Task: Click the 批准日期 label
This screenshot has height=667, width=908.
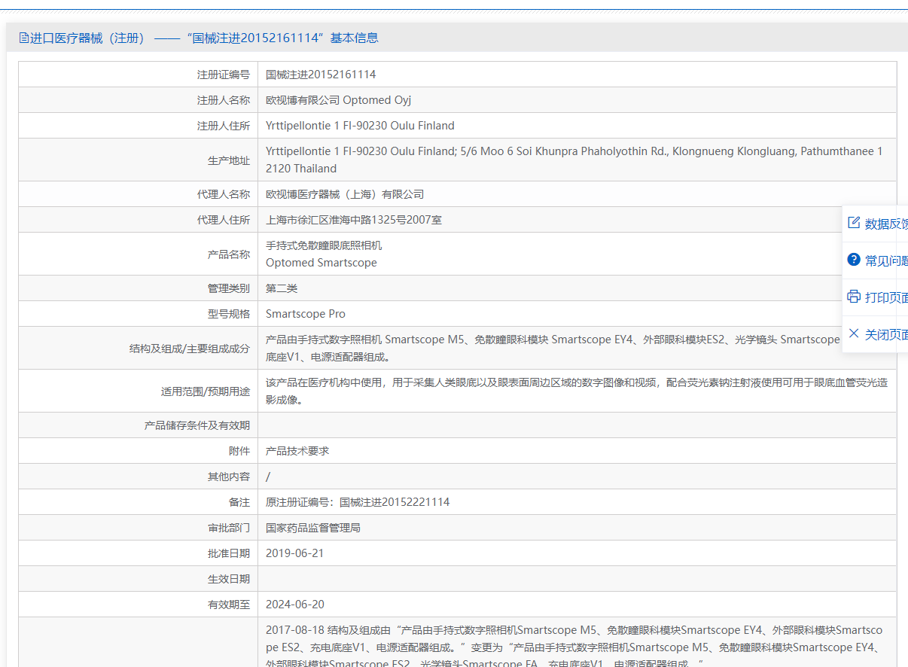Action: point(229,553)
